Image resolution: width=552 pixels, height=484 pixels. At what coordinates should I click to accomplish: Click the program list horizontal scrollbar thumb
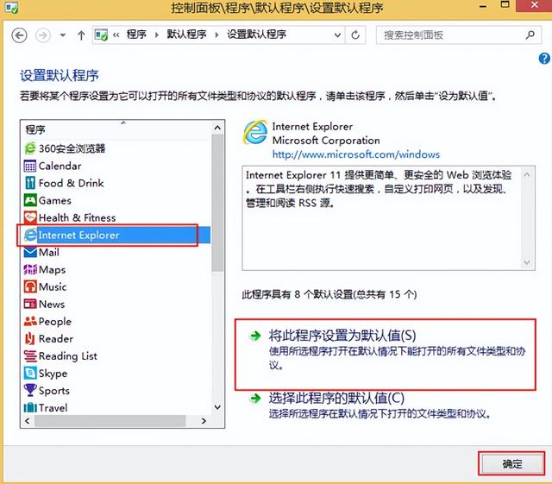coord(110,421)
